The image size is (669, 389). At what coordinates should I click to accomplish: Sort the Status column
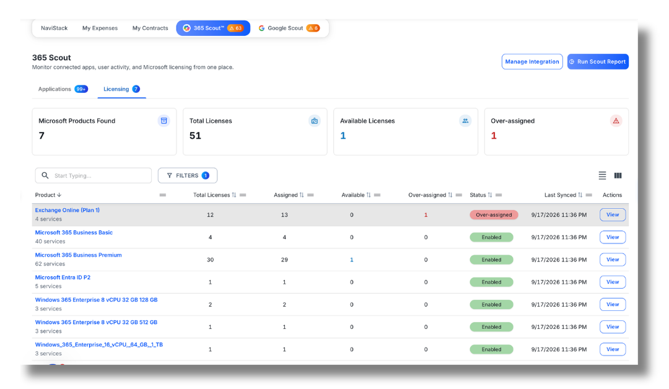click(x=490, y=195)
